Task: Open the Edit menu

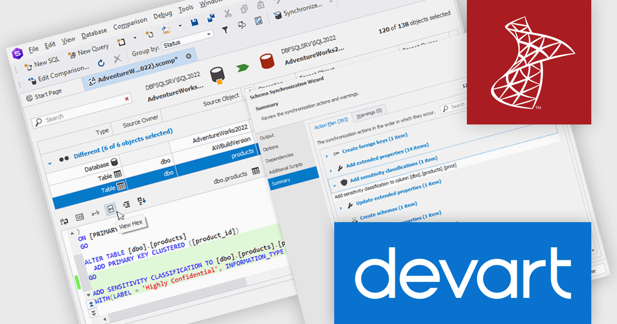Action: [x=50, y=44]
